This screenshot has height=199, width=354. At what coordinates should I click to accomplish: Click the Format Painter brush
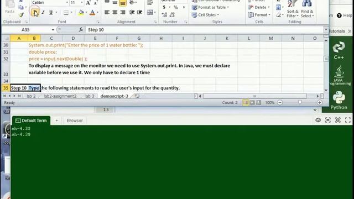tap(21, 15)
